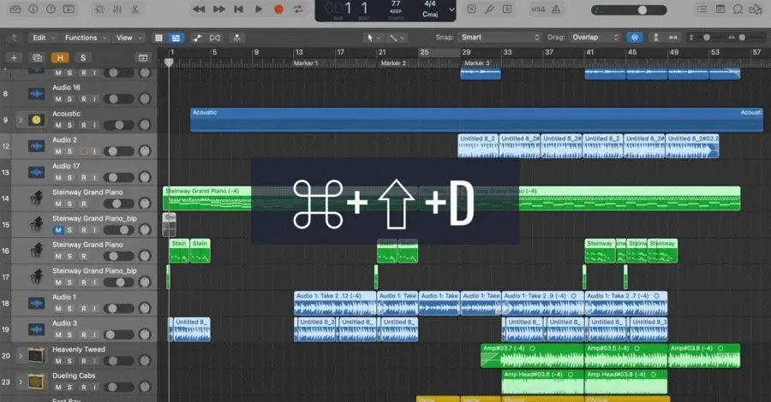Open the Note Pads panel
Screen dimensions: 771x402
coord(720,9)
